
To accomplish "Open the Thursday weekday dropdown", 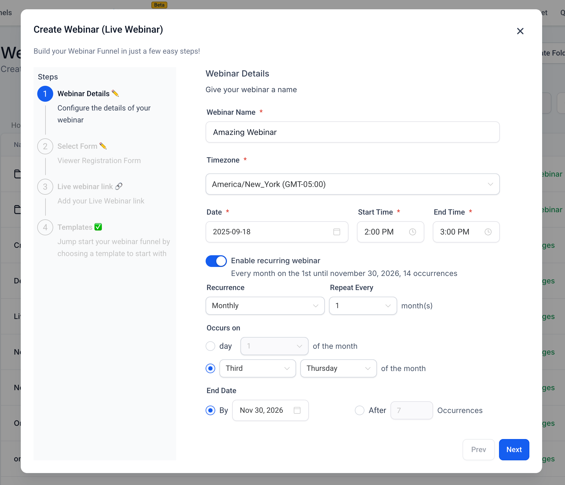I will pos(338,368).
